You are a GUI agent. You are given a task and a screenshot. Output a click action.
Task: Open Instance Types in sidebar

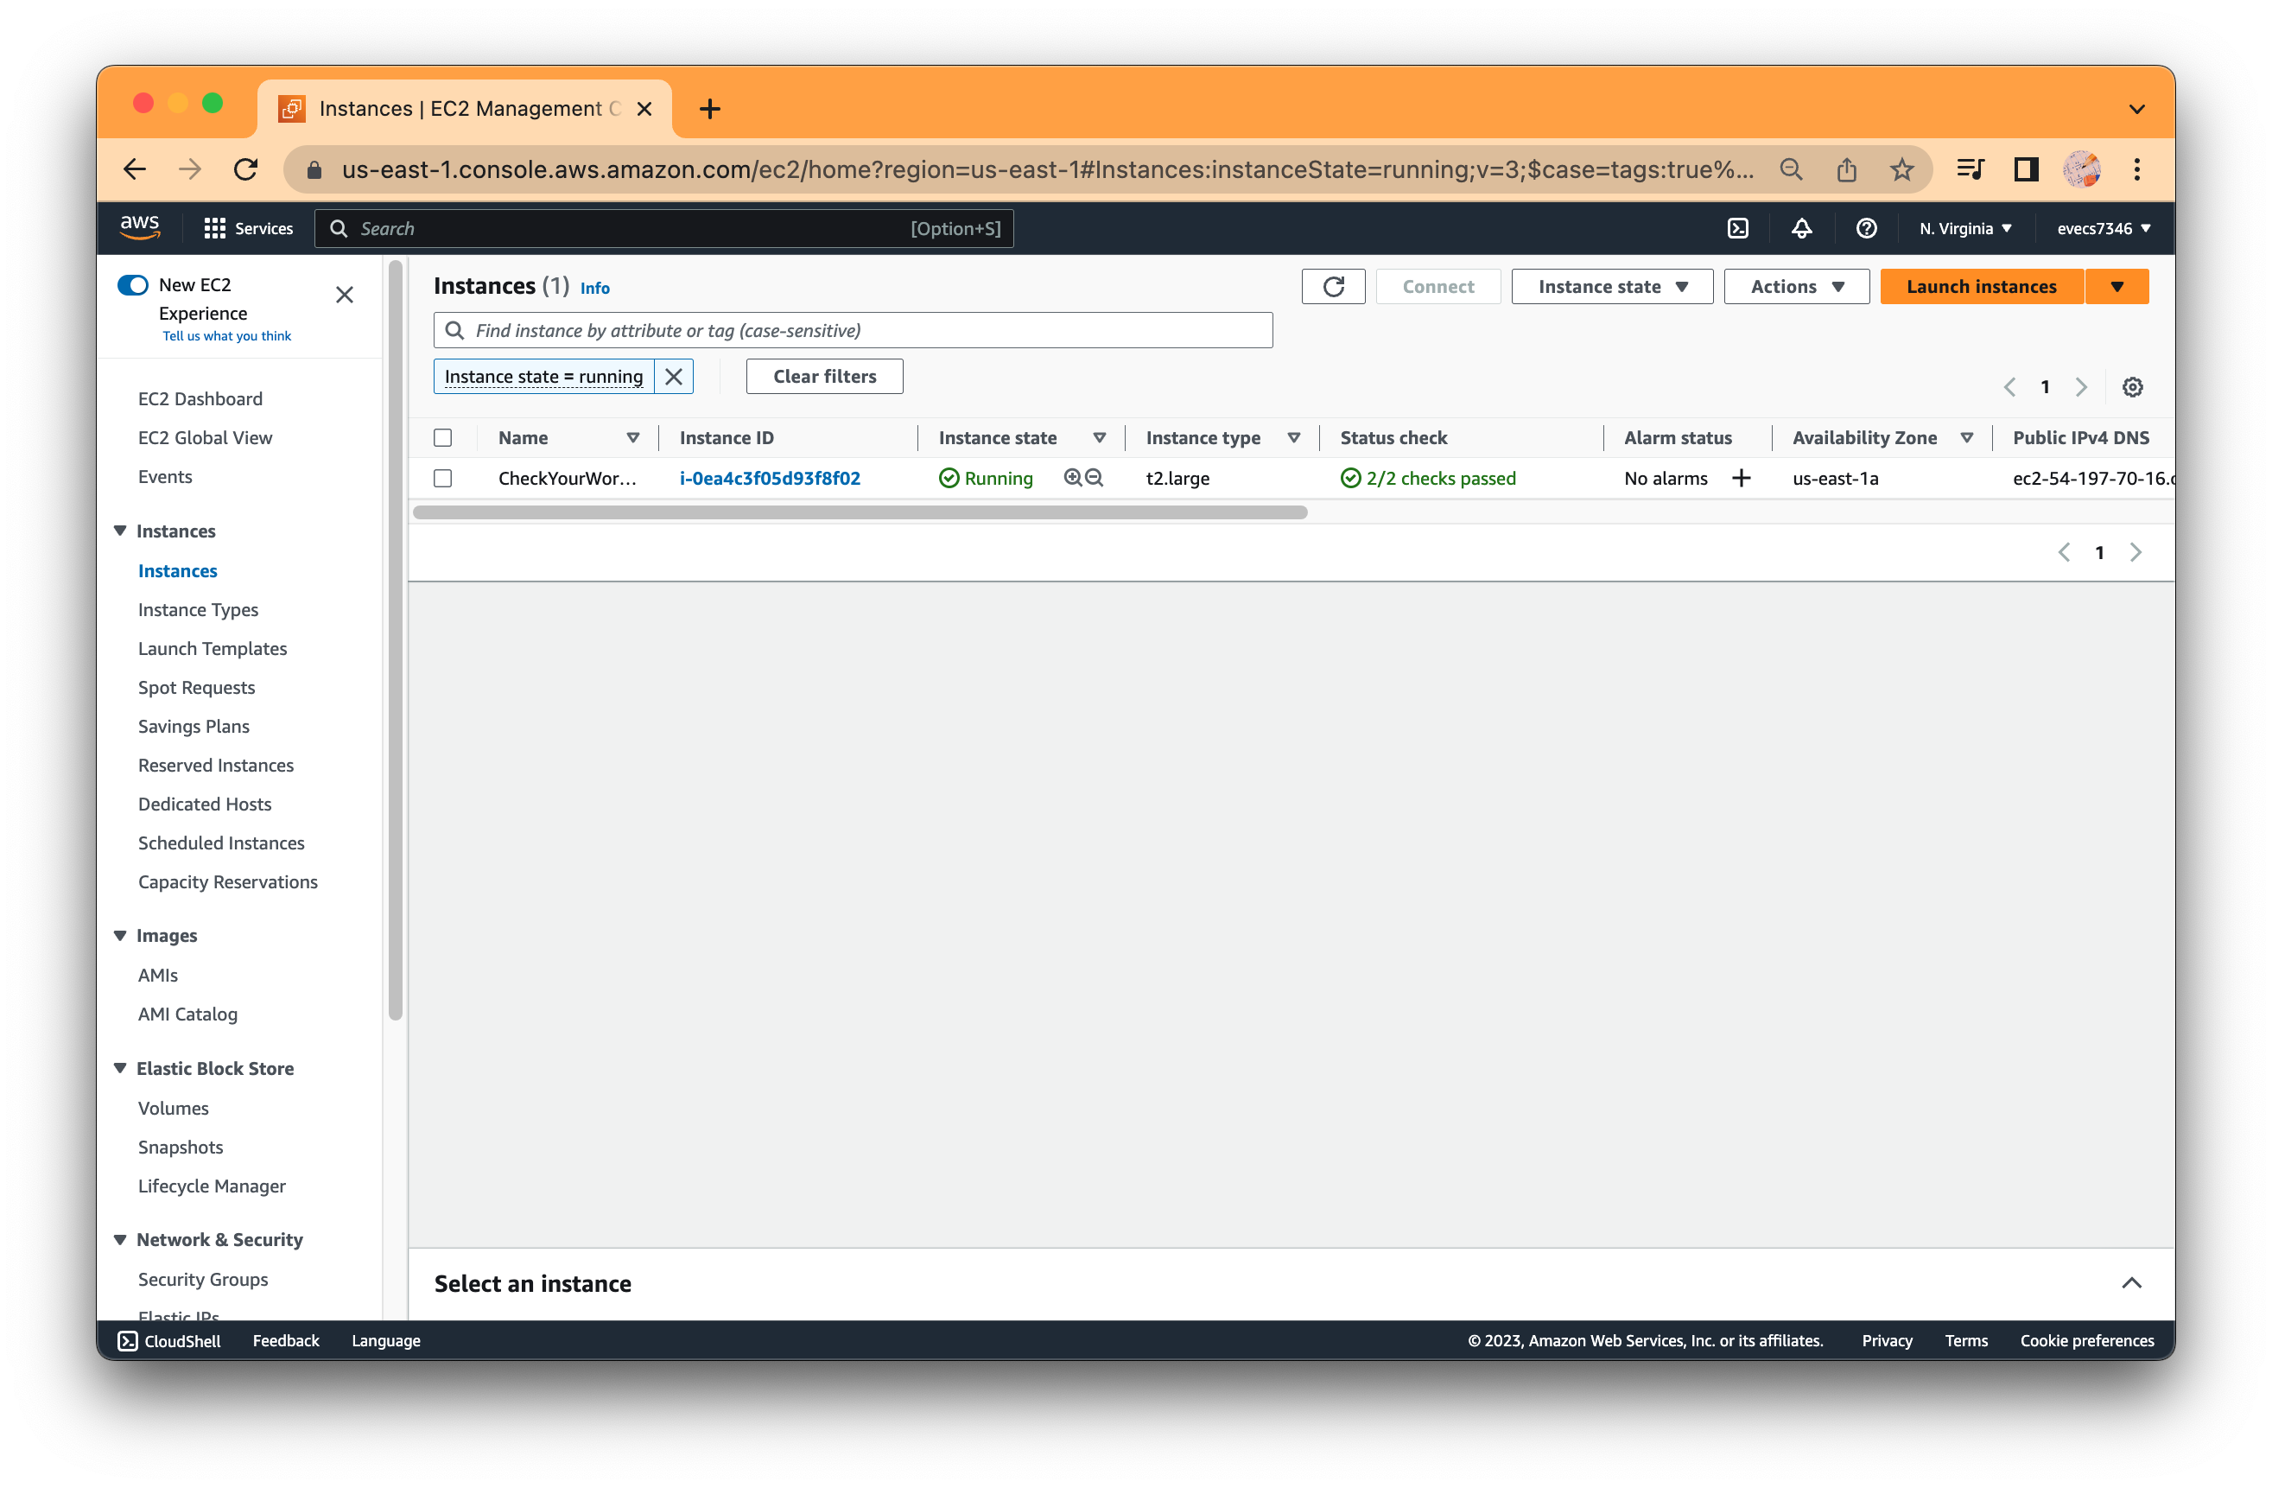(199, 609)
